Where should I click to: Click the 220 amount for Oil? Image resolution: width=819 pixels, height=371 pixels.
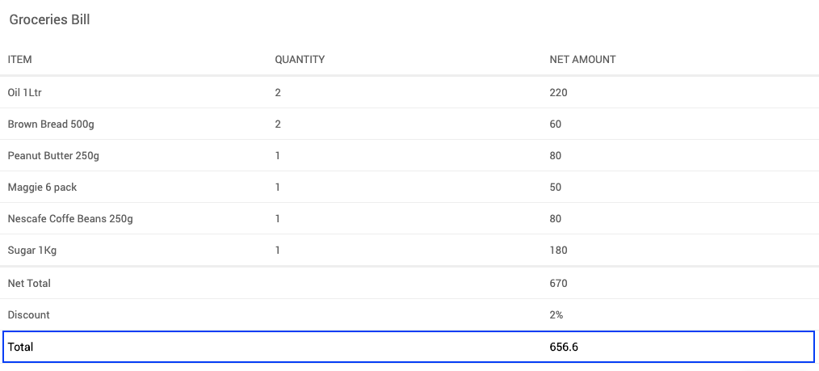click(558, 93)
